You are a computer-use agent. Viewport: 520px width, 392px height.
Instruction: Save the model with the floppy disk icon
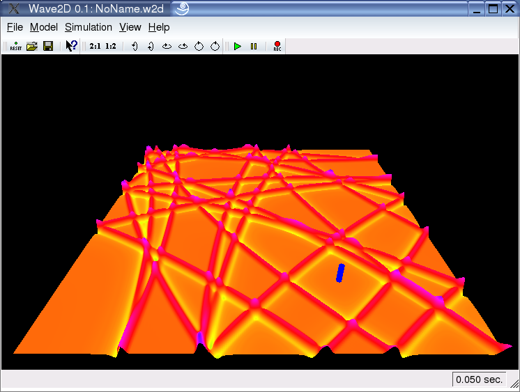tap(48, 47)
